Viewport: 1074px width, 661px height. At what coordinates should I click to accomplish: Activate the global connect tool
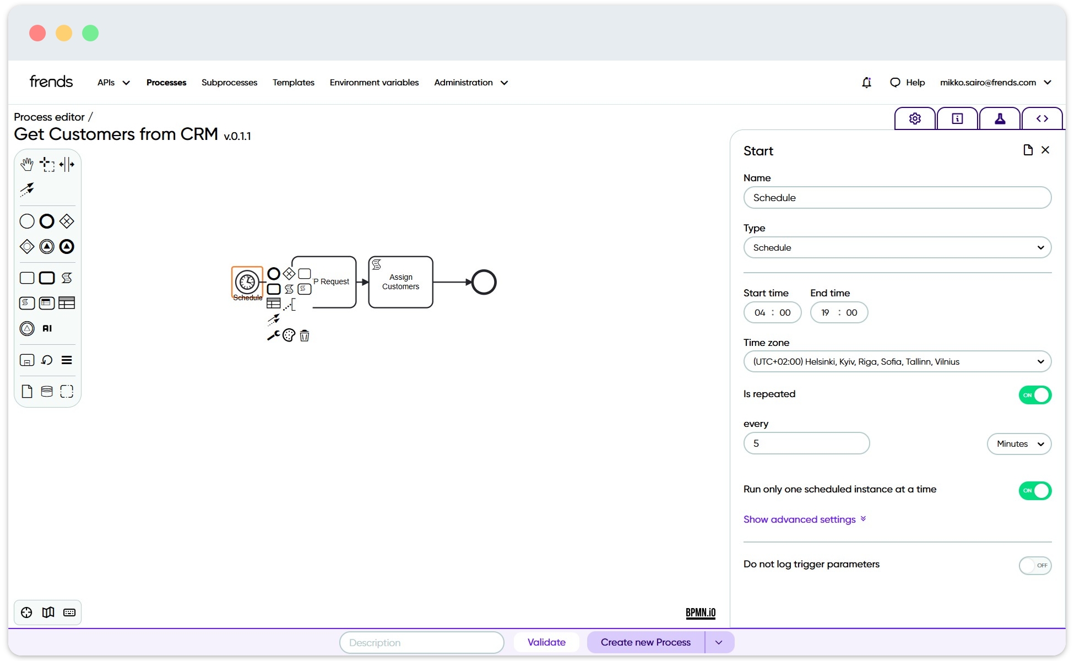click(26, 189)
